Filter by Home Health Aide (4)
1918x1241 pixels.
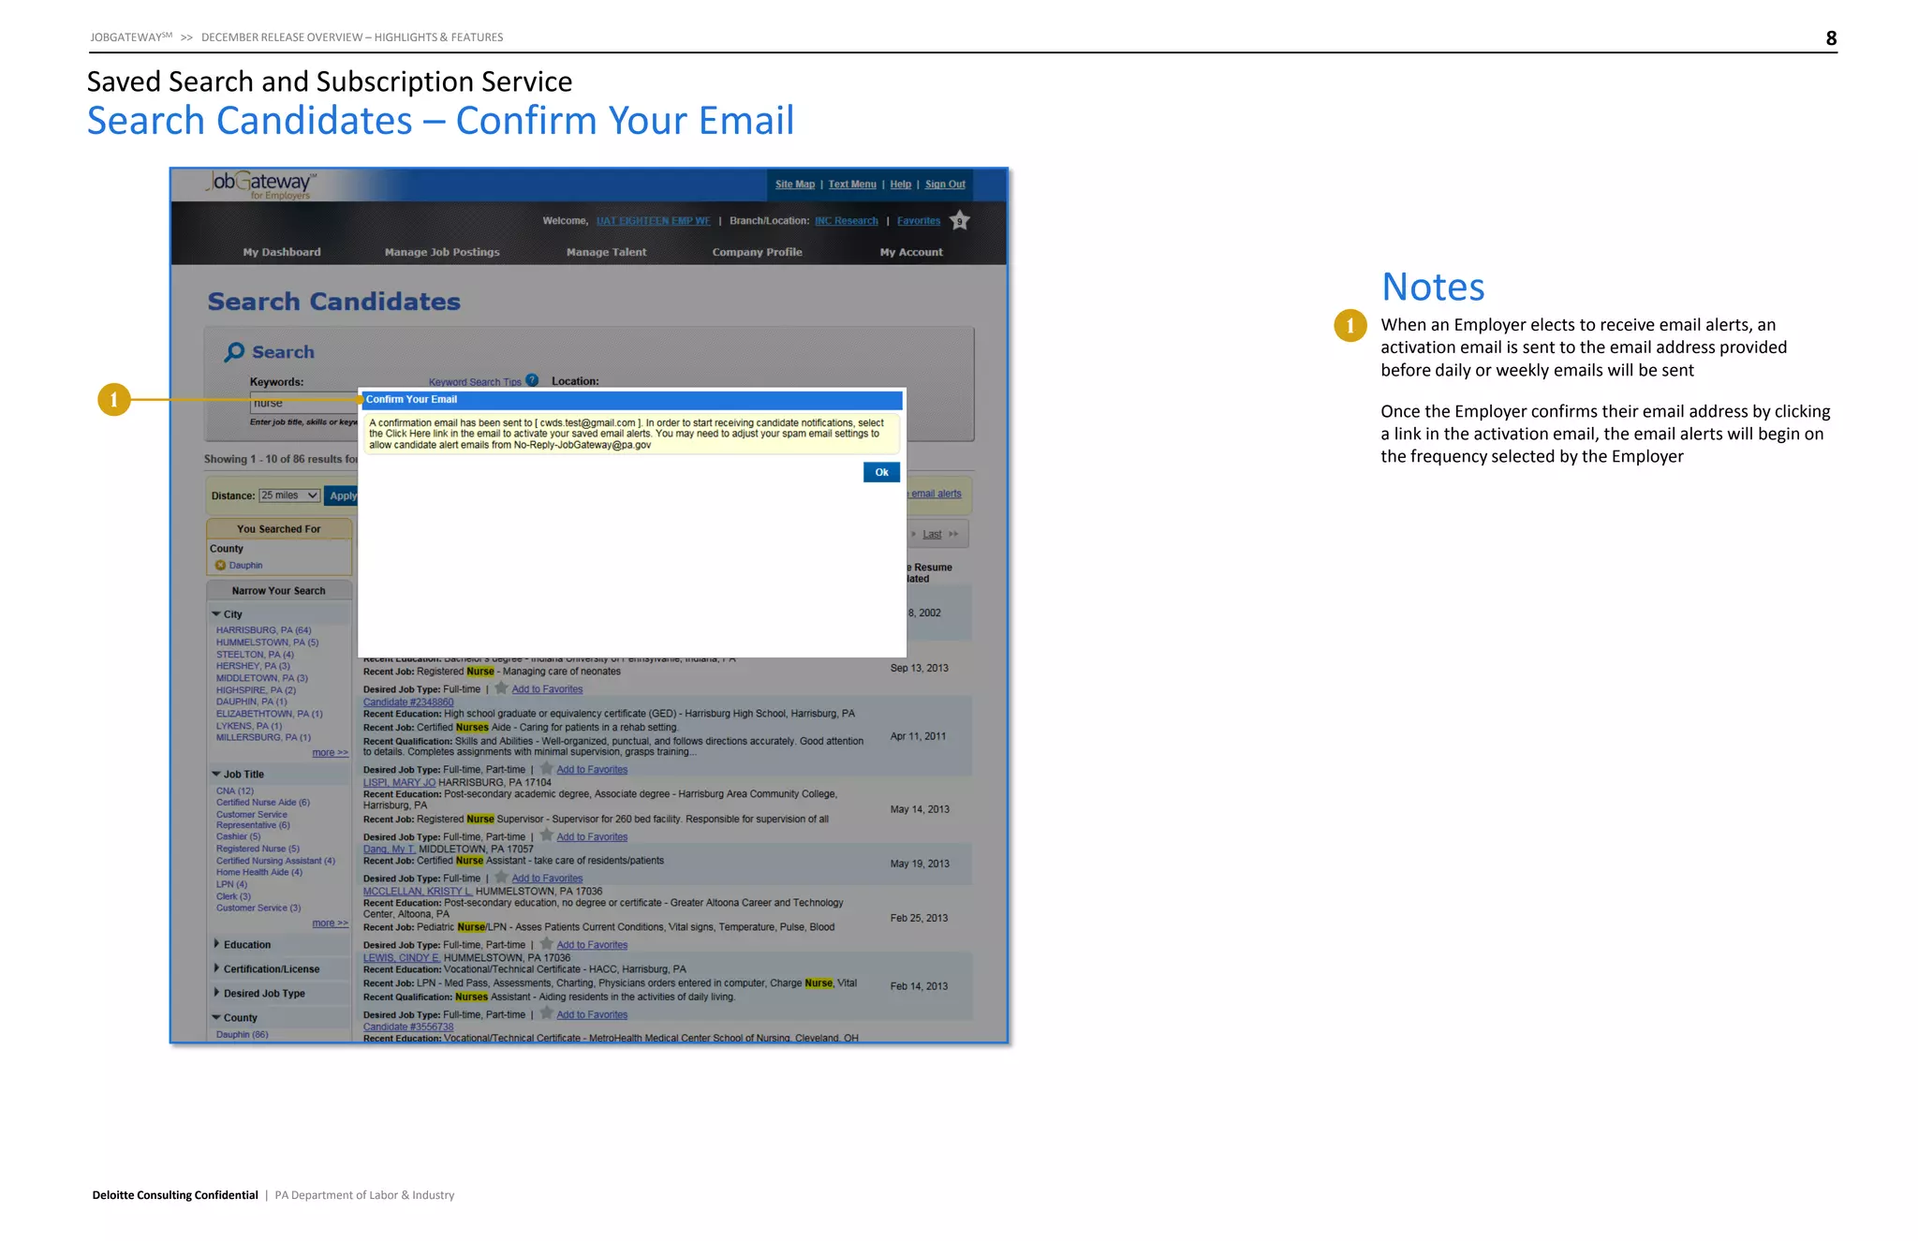tap(258, 872)
